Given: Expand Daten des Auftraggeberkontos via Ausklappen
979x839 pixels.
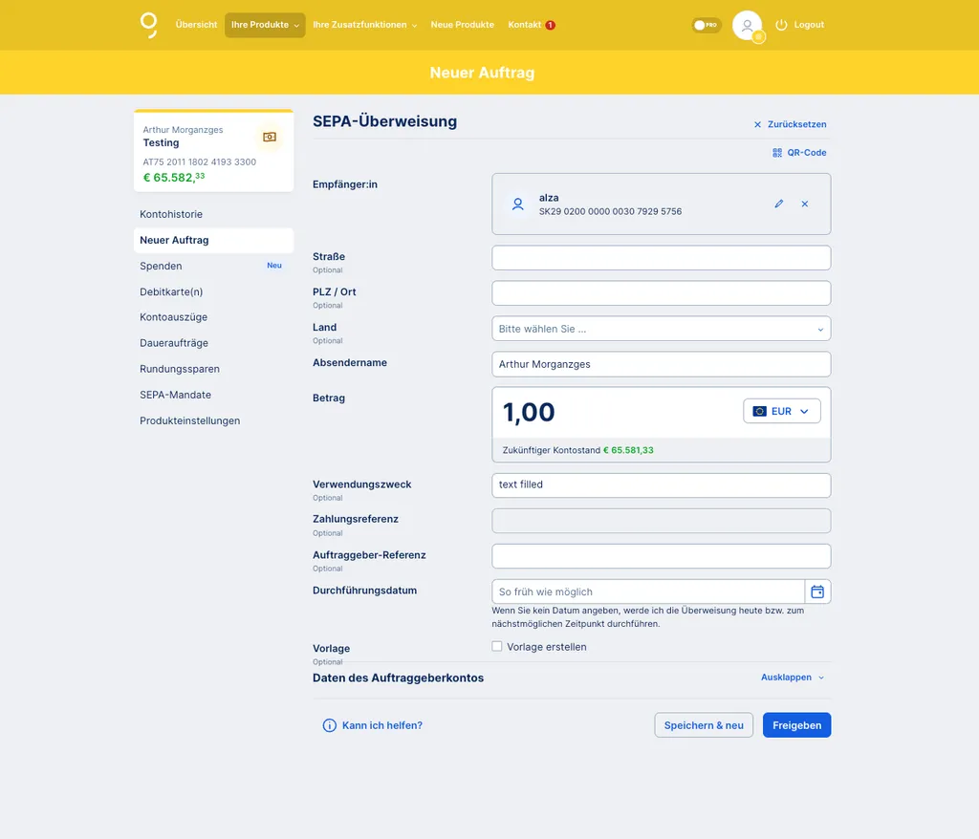Looking at the screenshot, I should [793, 678].
